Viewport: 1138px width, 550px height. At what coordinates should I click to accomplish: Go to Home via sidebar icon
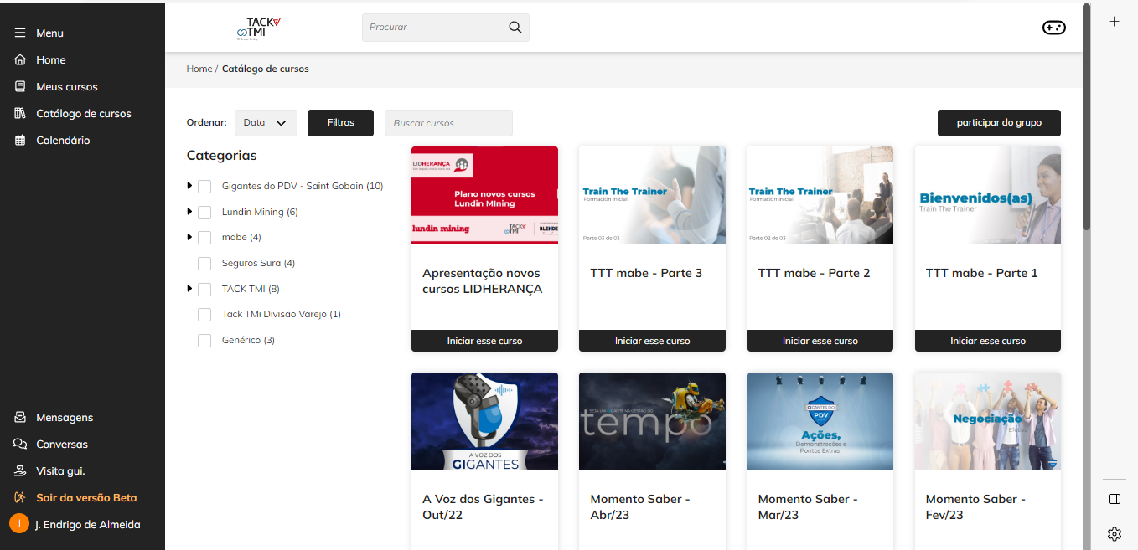tap(49, 59)
